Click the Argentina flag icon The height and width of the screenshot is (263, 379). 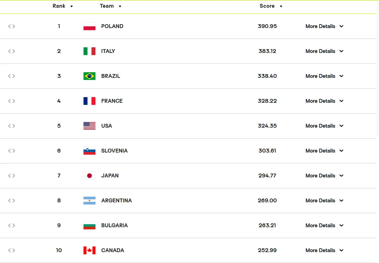click(x=89, y=201)
